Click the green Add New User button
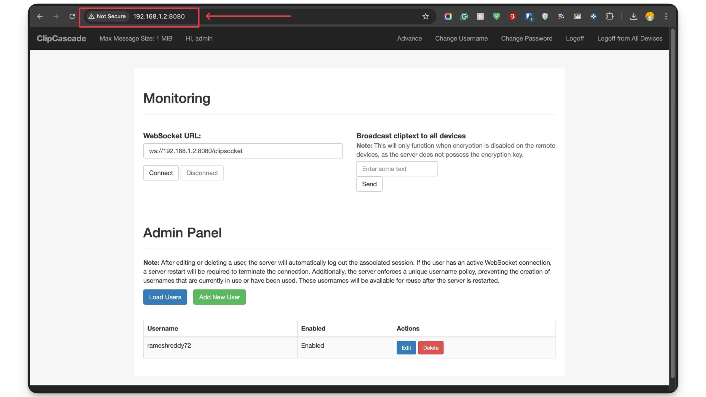Viewport: 706px width, 397px height. click(x=219, y=297)
